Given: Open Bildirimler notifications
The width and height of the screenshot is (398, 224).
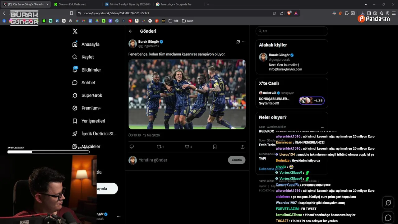Looking at the screenshot, I should [x=86, y=70].
